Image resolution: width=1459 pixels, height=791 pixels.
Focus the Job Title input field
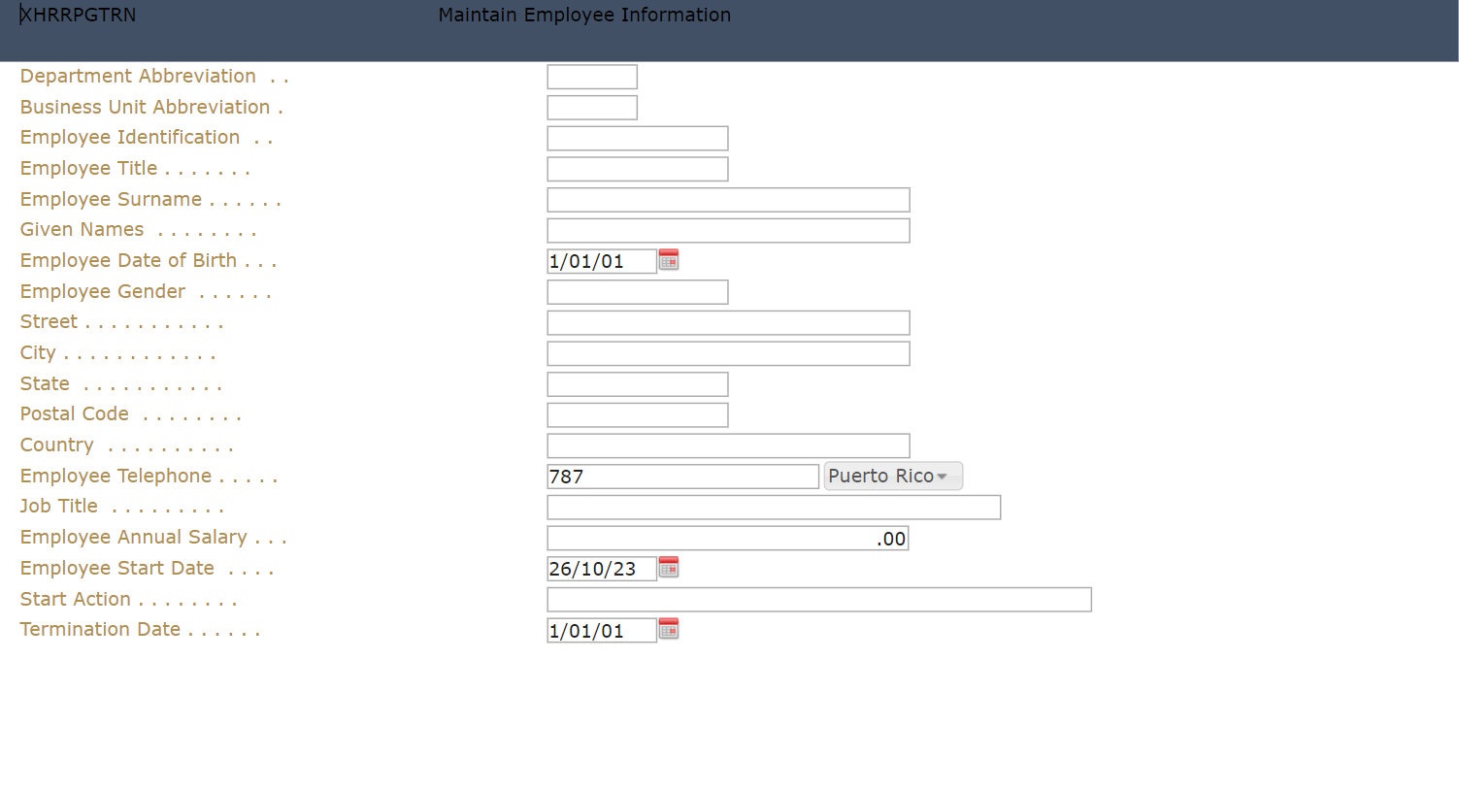click(773, 507)
